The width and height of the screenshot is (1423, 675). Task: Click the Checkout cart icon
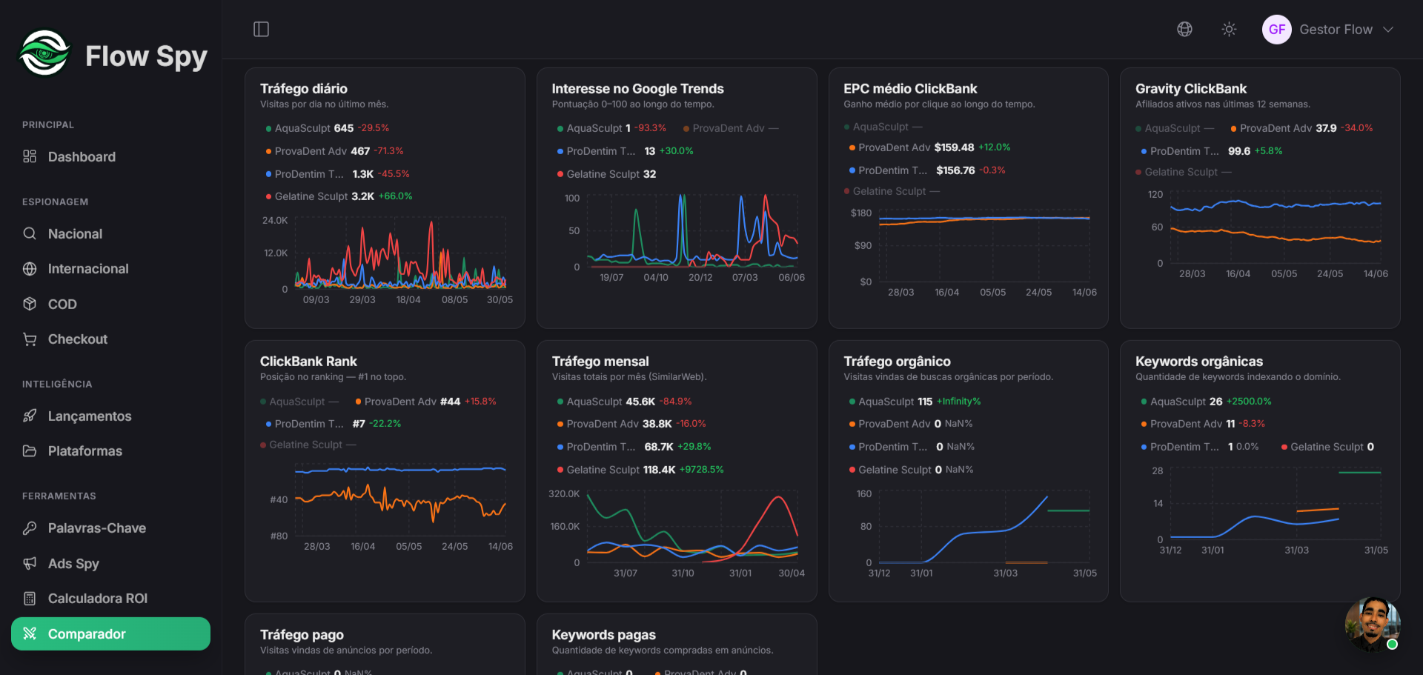[x=30, y=339]
